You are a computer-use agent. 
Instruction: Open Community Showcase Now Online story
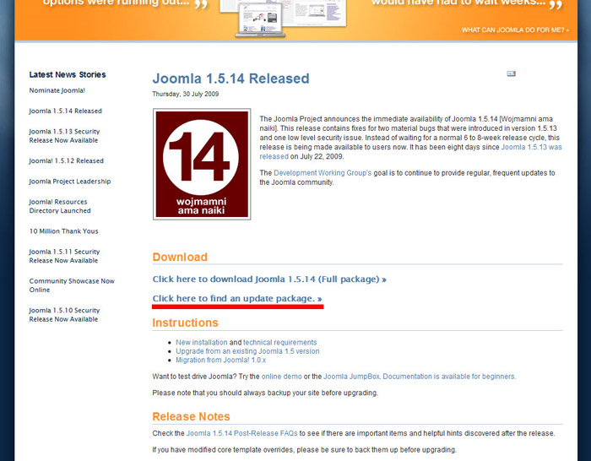pyautogui.click(x=72, y=285)
